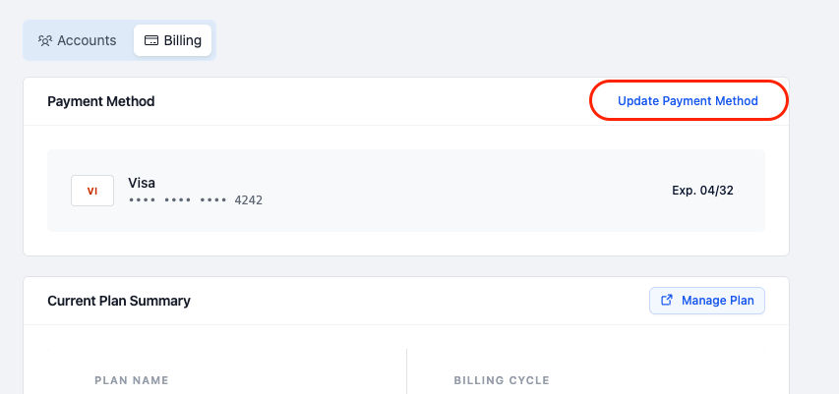Click the credit card icon beside Billing
Viewport: 839px width, 394px height.
(x=151, y=40)
